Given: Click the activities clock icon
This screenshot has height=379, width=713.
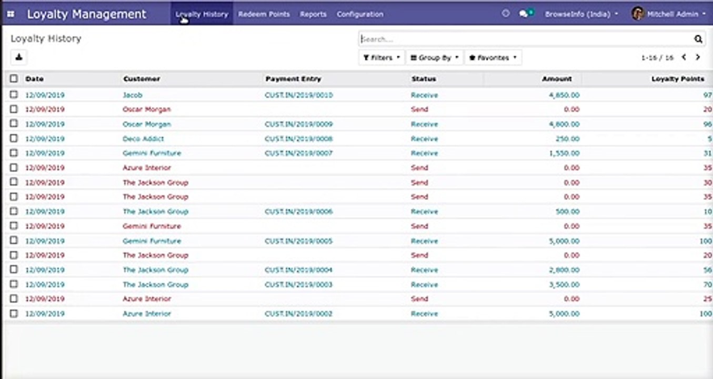Looking at the screenshot, I should [x=506, y=14].
